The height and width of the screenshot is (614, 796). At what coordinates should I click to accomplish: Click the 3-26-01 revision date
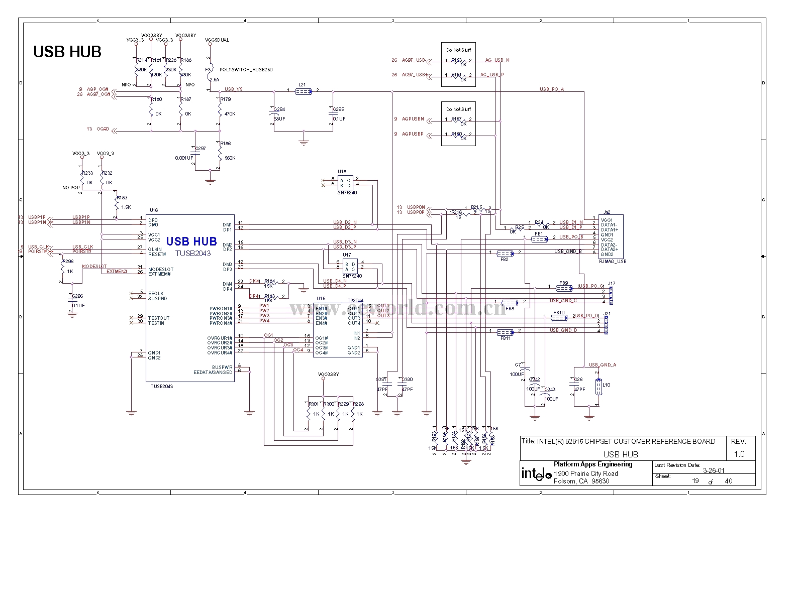point(713,471)
